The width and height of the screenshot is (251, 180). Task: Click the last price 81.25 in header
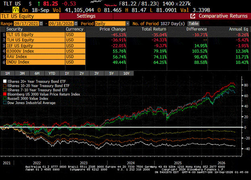click(x=51, y=4)
